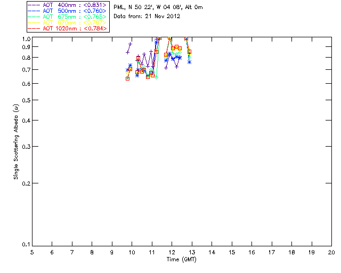Click the lowest red square data point

point(128,78)
